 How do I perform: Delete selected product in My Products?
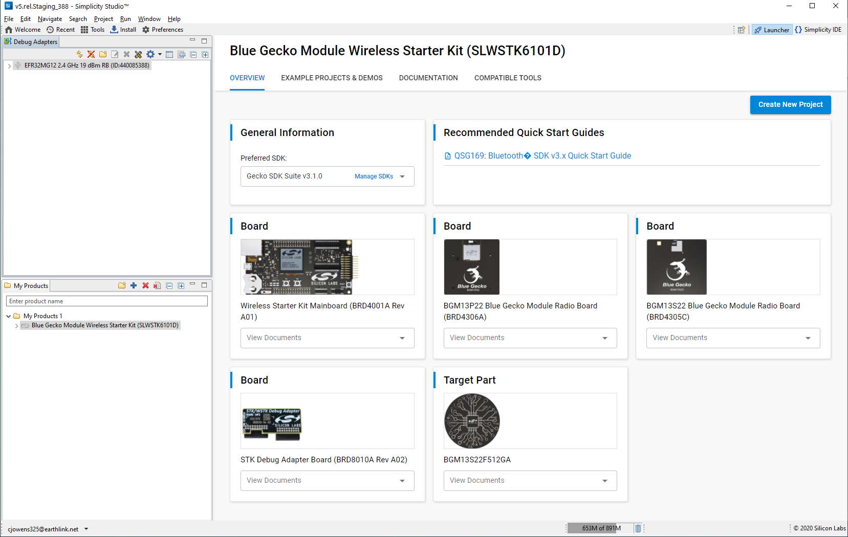(145, 285)
